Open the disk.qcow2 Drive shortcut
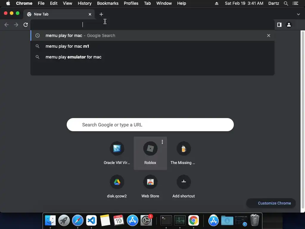Image resolution: width=305 pixels, height=229 pixels. [x=117, y=187]
